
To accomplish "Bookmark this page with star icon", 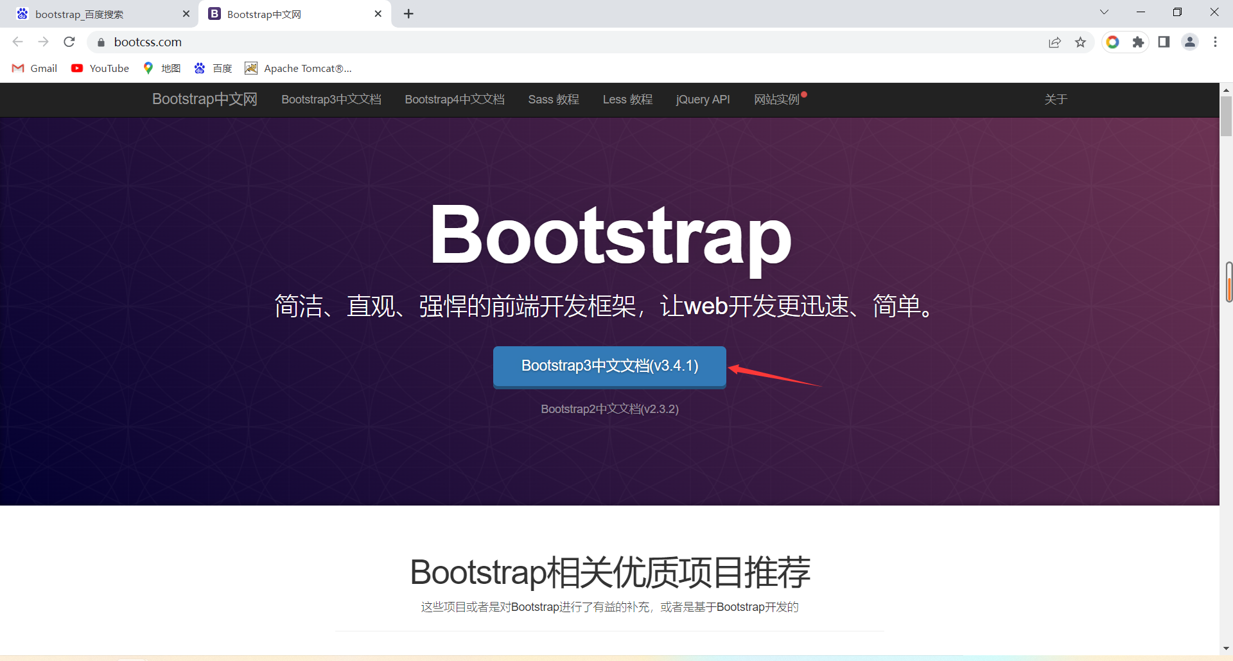I will pyautogui.click(x=1080, y=42).
